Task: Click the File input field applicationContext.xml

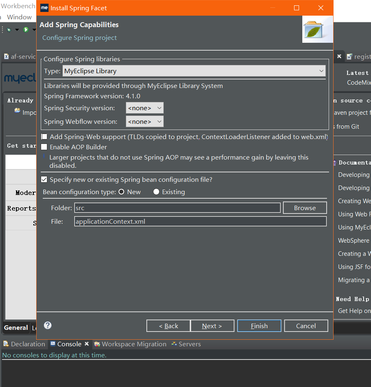Action: (200, 221)
